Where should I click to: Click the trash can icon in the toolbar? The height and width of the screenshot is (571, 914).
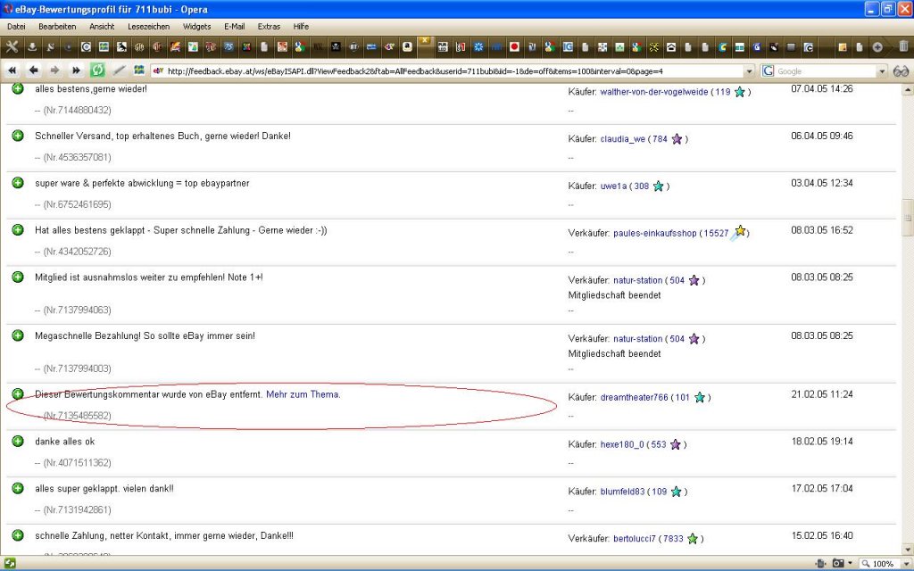point(903,46)
